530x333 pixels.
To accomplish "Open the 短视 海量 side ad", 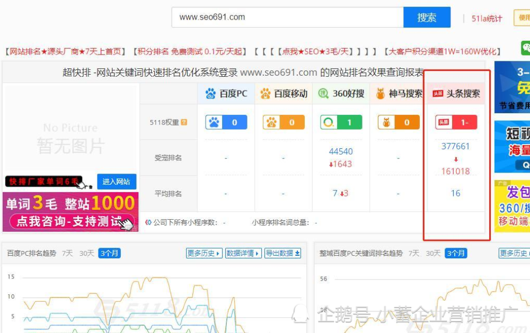I will pyautogui.click(x=512, y=147).
